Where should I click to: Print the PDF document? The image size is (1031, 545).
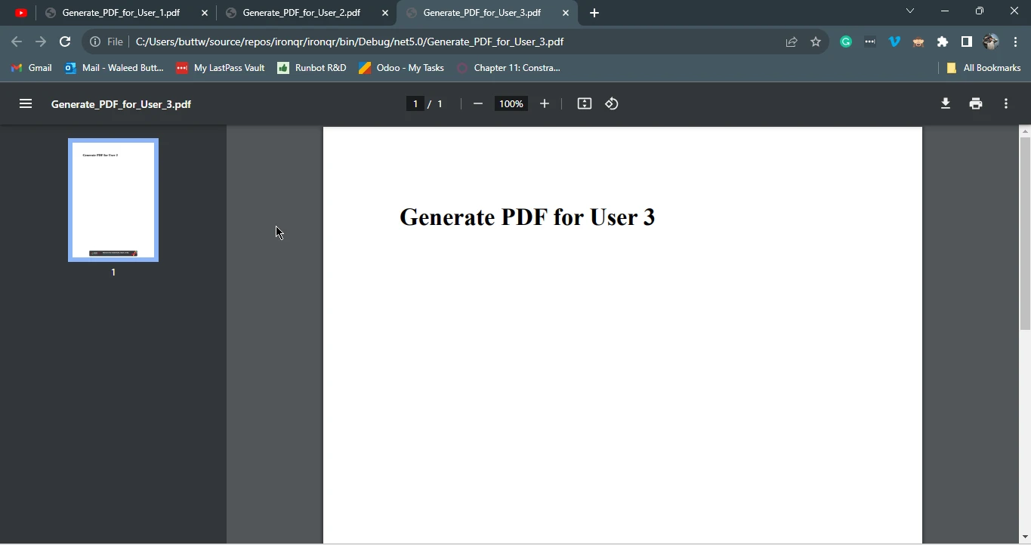[x=976, y=104]
